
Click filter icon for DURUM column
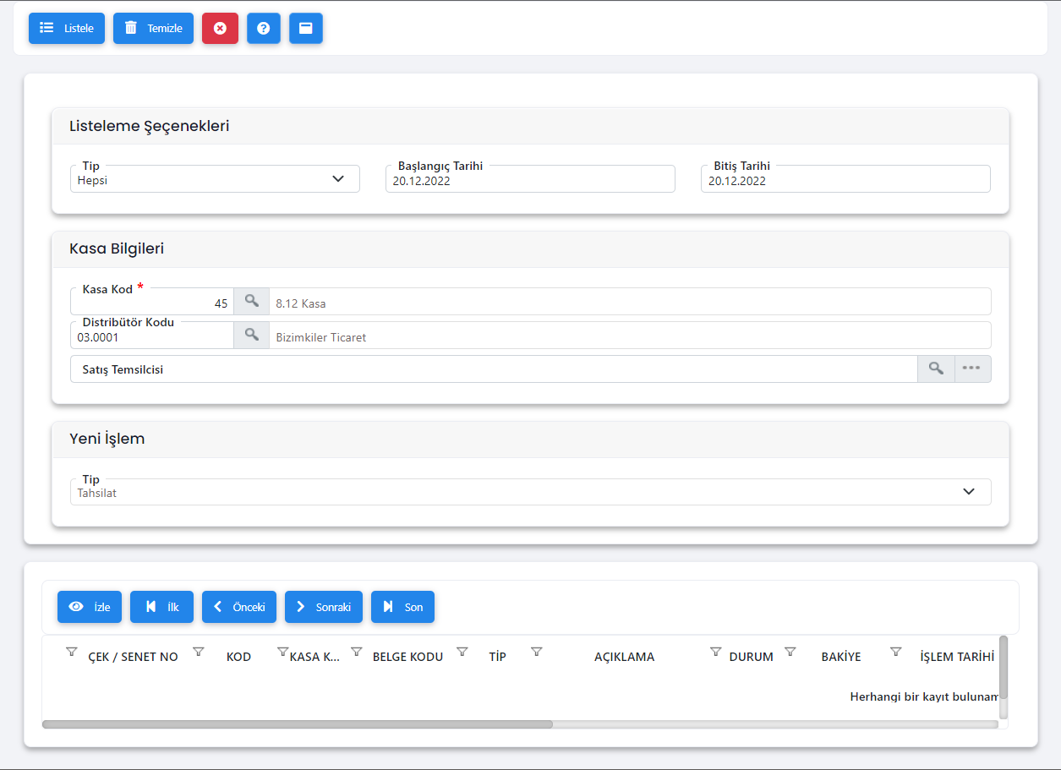point(715,652)
